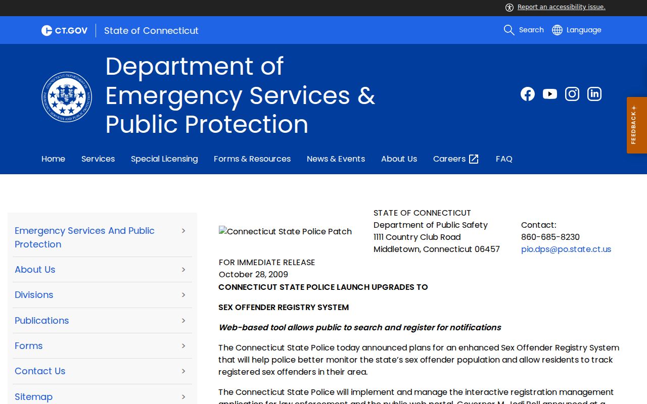Image resolution: width=647 pixels, height=404 pixels.
Task: Open the Services menu item
Action: (98, 159)
